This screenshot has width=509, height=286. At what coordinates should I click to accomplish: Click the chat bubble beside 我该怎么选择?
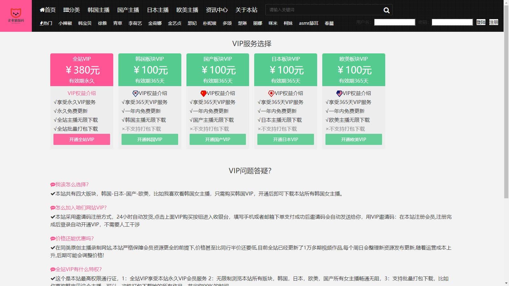[53, 185]
